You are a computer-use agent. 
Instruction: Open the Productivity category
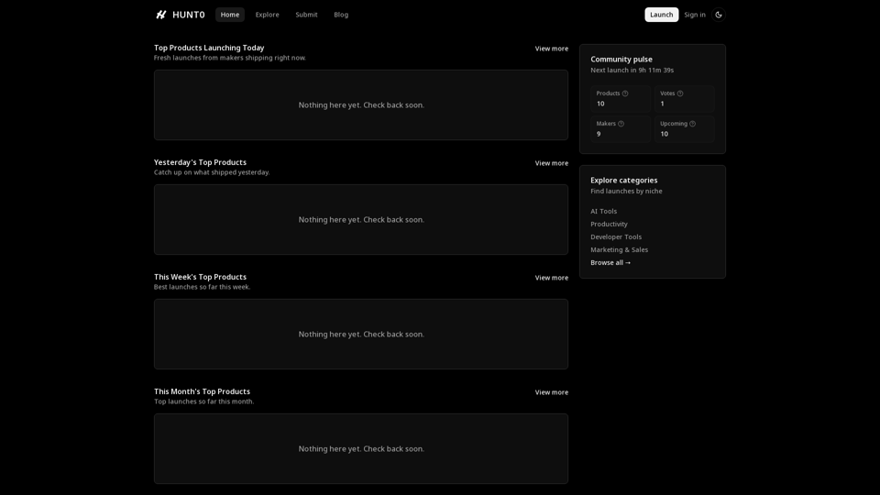609,225
